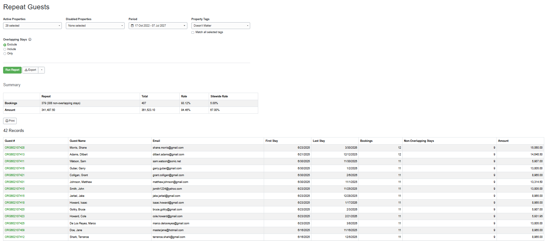Open guest ORG602107413
Viewport: 547px width, 241px height.
click(x=15, y=154)
